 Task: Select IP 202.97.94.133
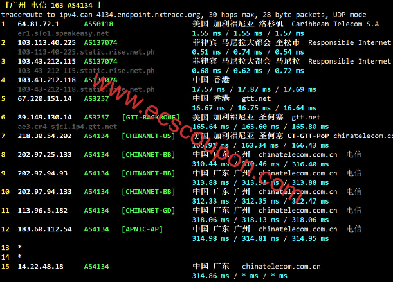pyautogui.click(x=44, y=192)
